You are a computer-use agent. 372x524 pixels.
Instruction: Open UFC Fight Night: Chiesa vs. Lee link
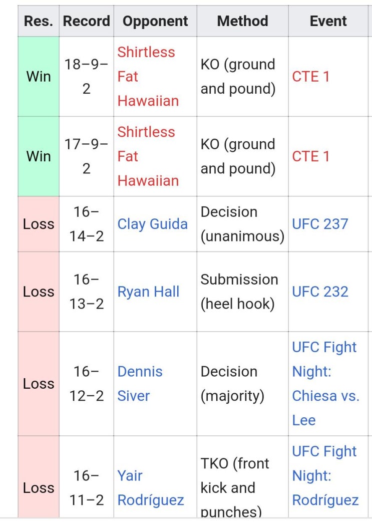[x=325, y=384]
